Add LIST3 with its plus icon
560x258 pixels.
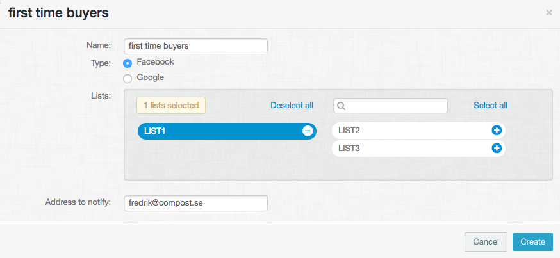coord(497,148)
